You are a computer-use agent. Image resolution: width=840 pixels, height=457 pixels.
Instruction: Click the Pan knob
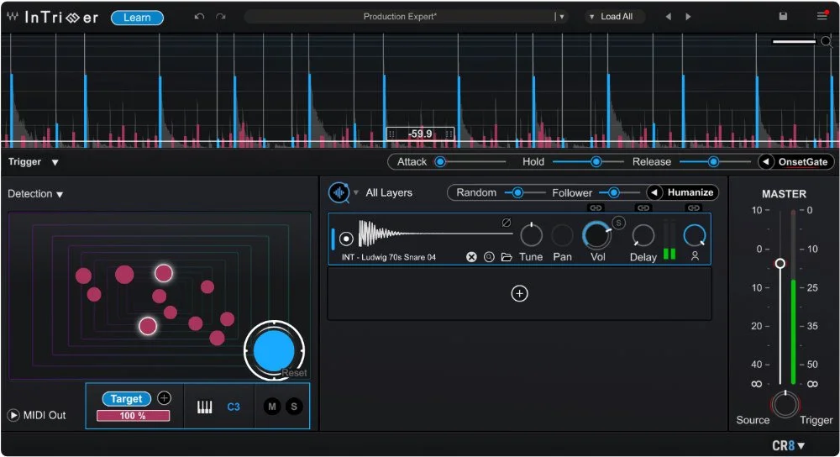click(x=562, y=236)
